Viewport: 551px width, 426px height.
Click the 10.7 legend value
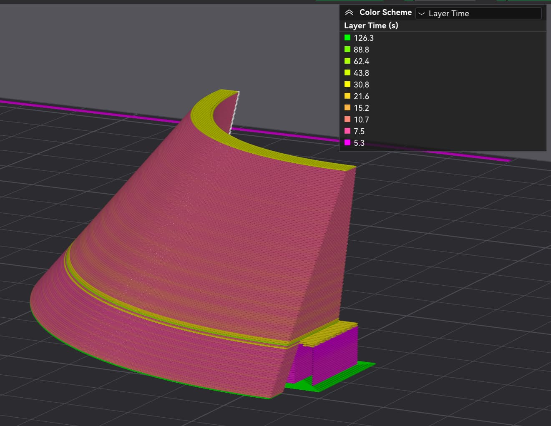(361, 120)
